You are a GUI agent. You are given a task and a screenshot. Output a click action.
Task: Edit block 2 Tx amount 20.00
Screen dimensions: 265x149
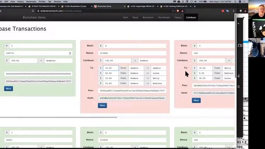tap(111, 73)
